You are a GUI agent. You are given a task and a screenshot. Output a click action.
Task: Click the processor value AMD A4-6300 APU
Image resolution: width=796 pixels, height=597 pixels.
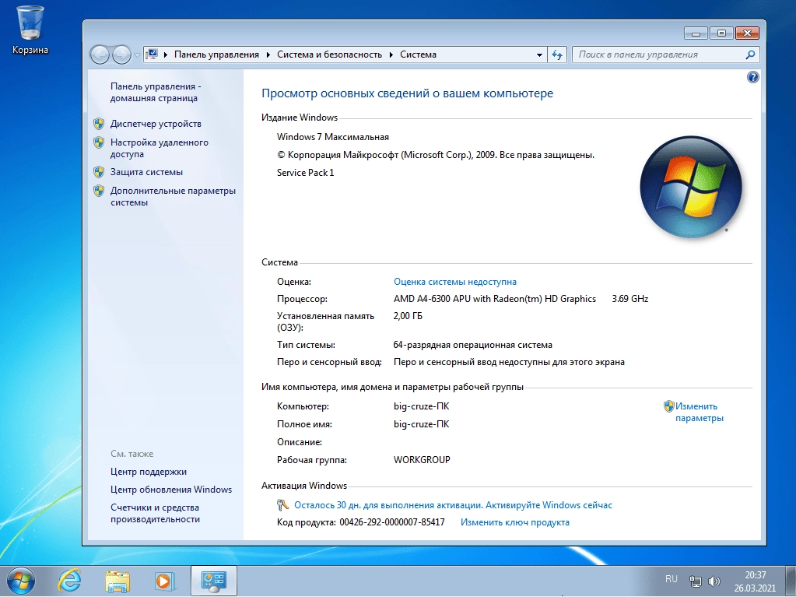(494, 299)
